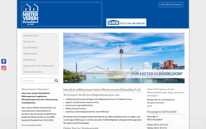Click the search magnifier icon
The height and width of the screenshot is (129, 206).
click(56, 80)
